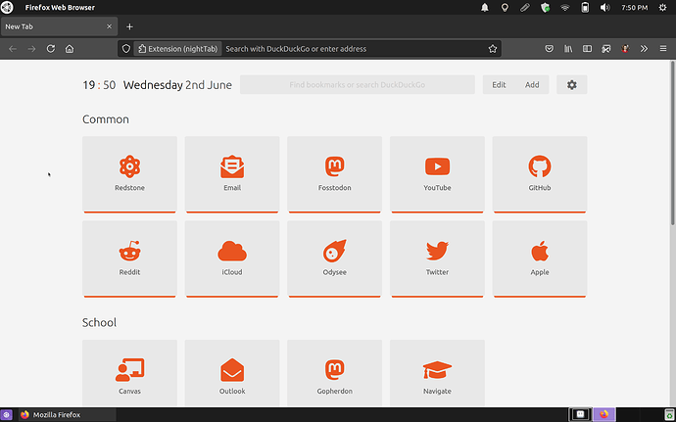Open the screenshot tool in the toolbar
The image size is (676, 422).
point(606,49)
